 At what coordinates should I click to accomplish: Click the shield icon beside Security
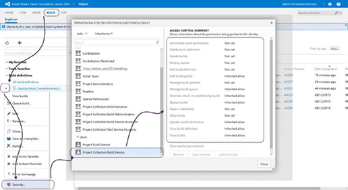click(9, 184)
